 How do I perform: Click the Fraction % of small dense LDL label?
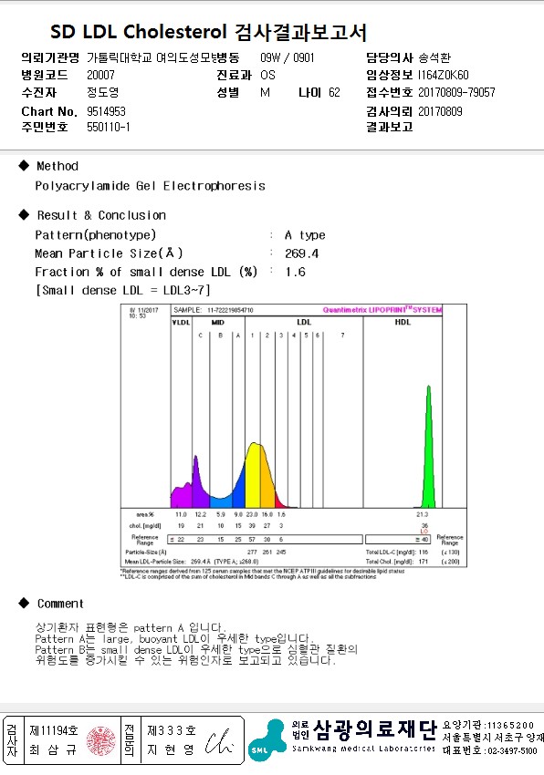(x=146, y=272)
